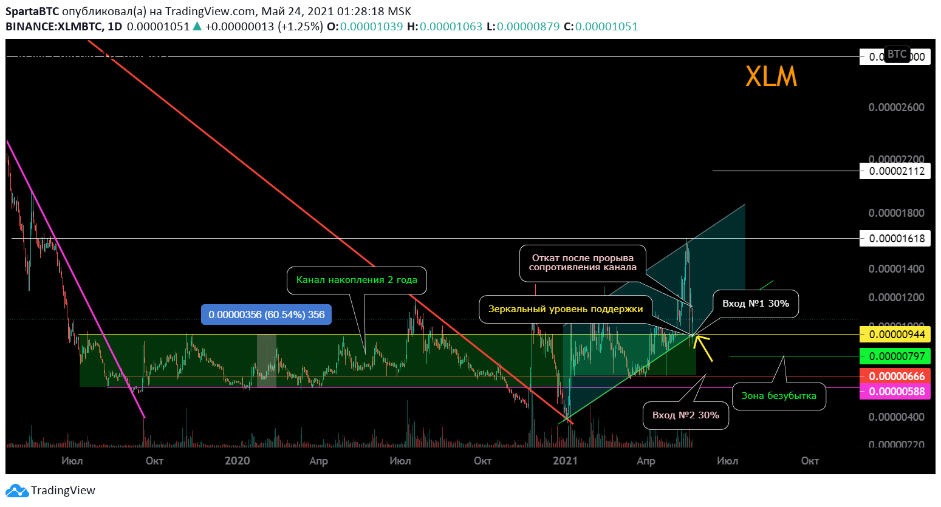Click the 2021 label on time axis

click(565, 461)
